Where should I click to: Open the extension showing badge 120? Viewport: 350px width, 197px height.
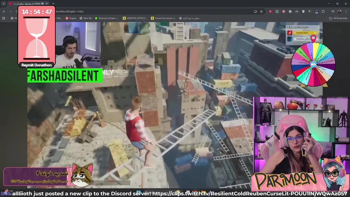[316, 12]
